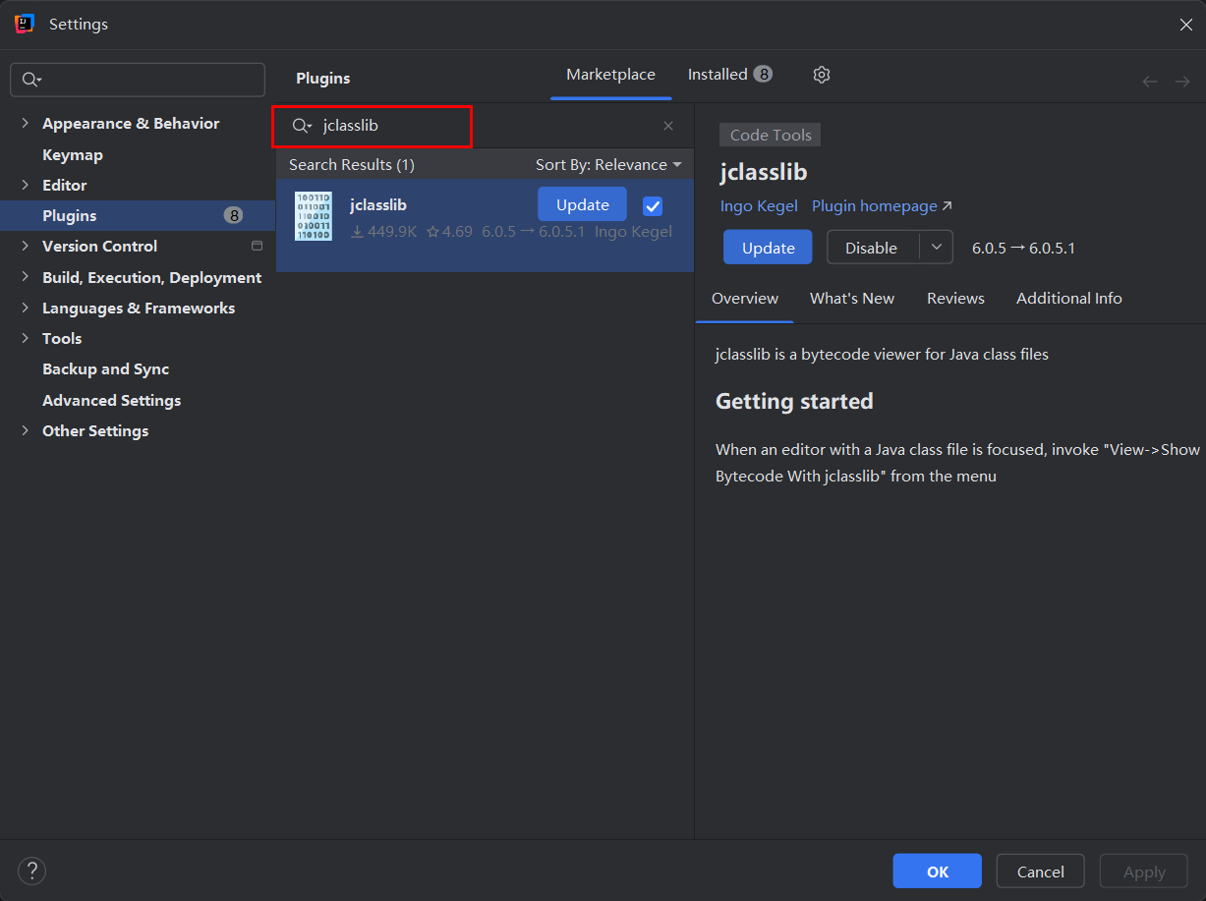This screenshot has width=1206, height=901.
Task: Expand Appearance & Behavior settings section
Action: coord(26,123)
